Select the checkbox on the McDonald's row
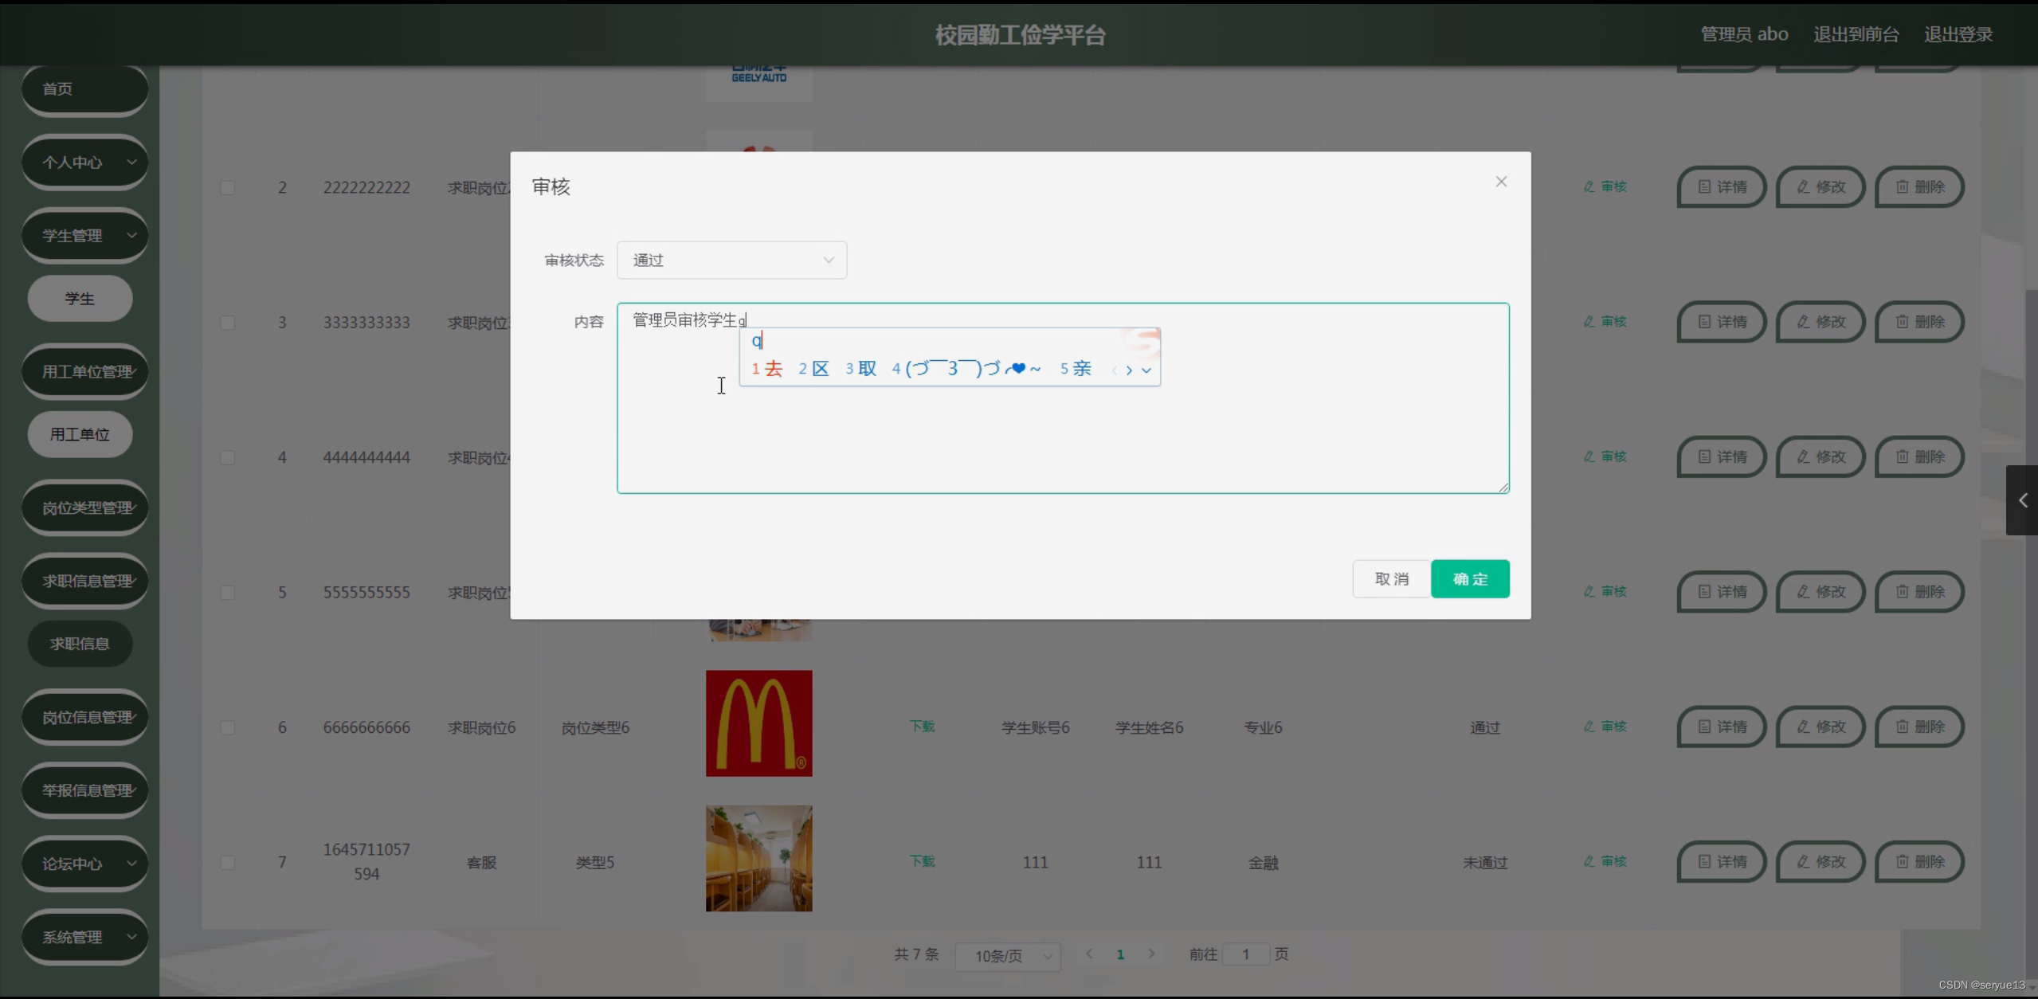 (229, 727)
